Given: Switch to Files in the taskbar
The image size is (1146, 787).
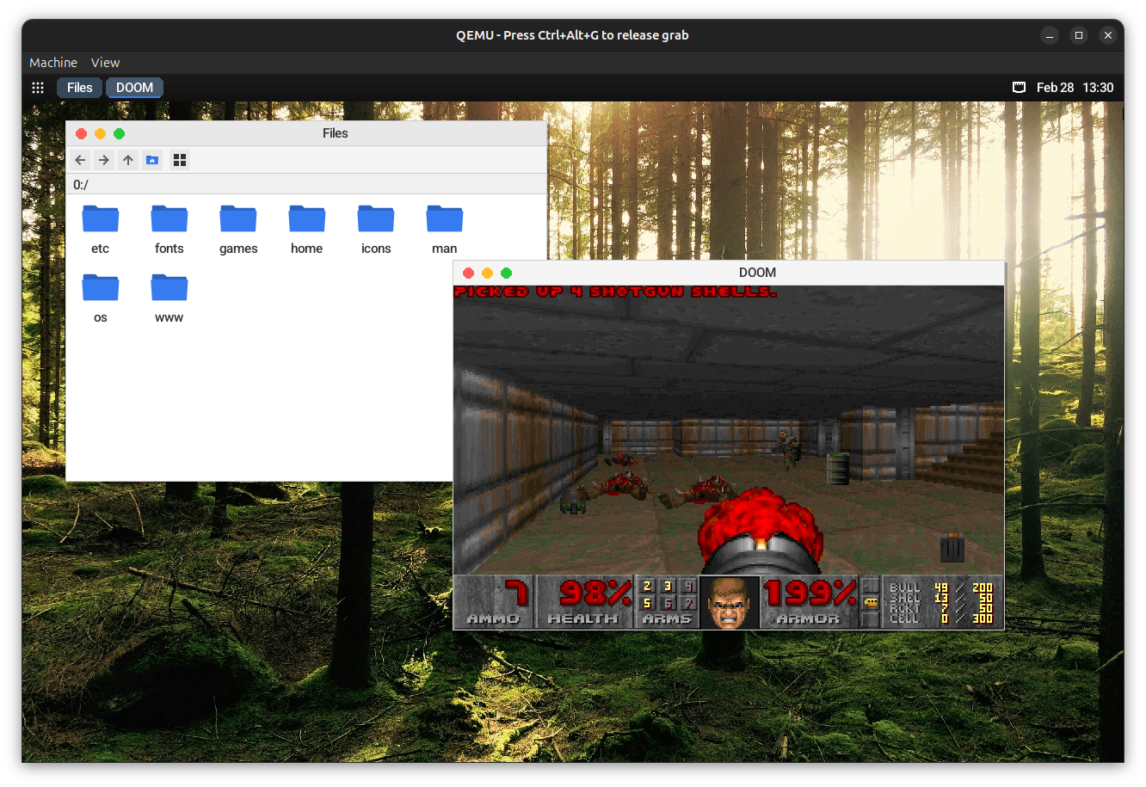Looking at the screenshot, I should pyautogui.click(x=80, y=88).
